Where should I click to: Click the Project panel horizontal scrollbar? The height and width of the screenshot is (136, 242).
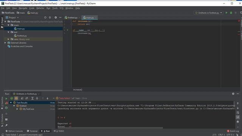coord(33,91)
